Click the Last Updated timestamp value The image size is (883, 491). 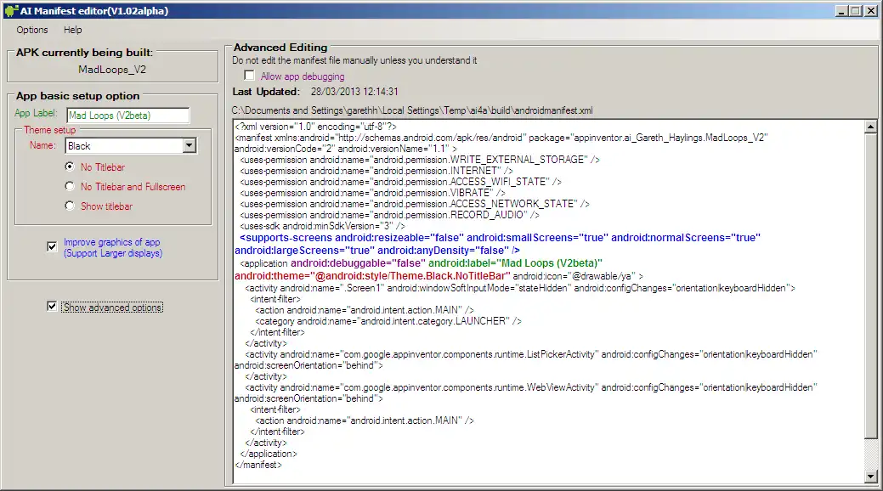pyautogui.click(x=354, y=92)
